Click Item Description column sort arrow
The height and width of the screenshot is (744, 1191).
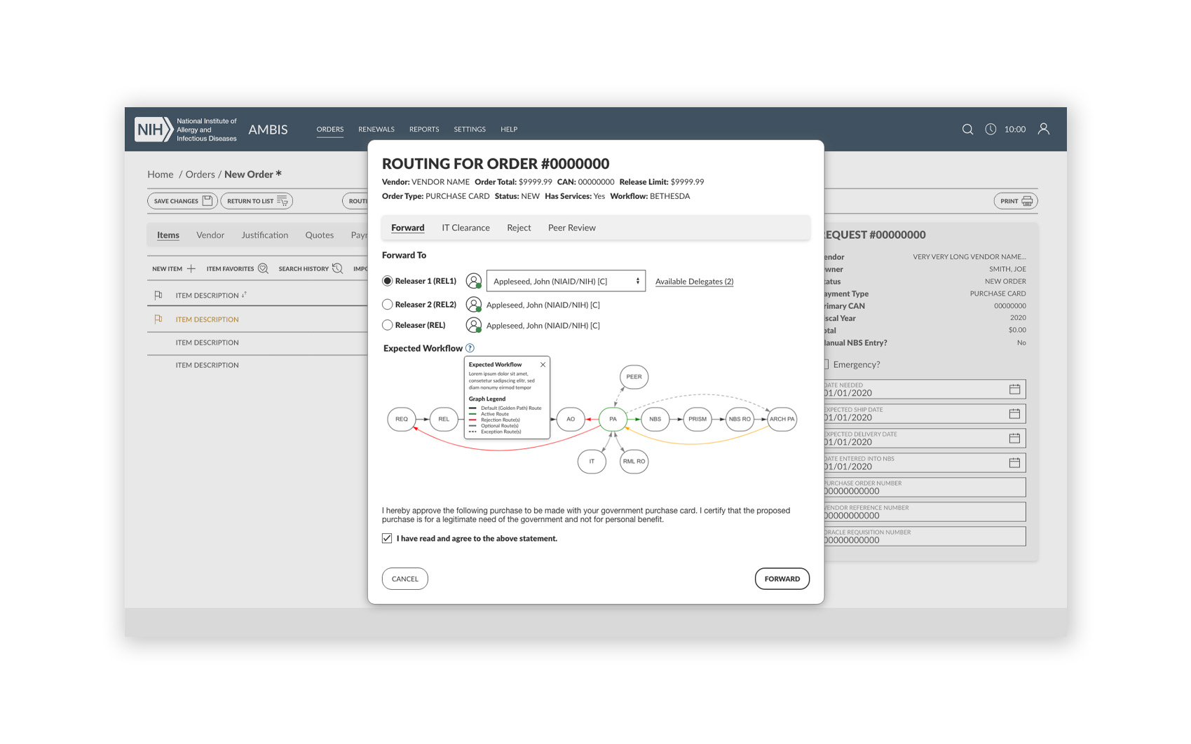coord(244,295)
